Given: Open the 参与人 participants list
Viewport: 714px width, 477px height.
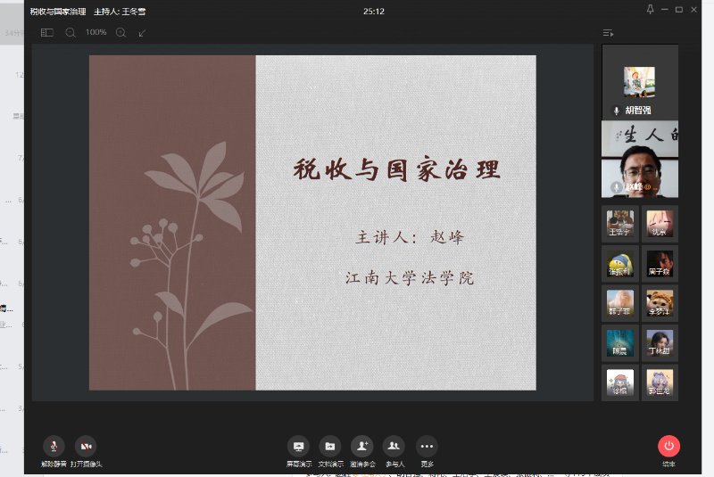Looking at the screenshot, I should (x=394, y=447).
